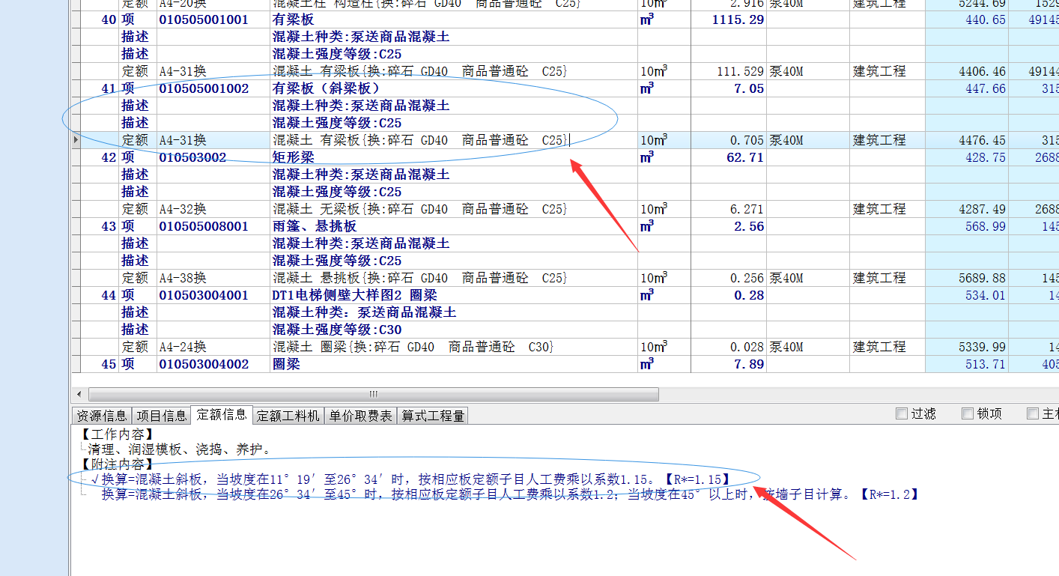Click the horizontal scrollbar thumb

[374, 394]
